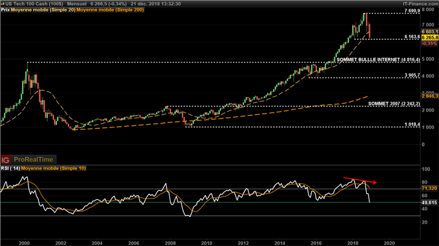This screenshot has width=439, height=246.
Task: Click the yellow 6 265,8 price tag
Action: (x=430, y=37)
